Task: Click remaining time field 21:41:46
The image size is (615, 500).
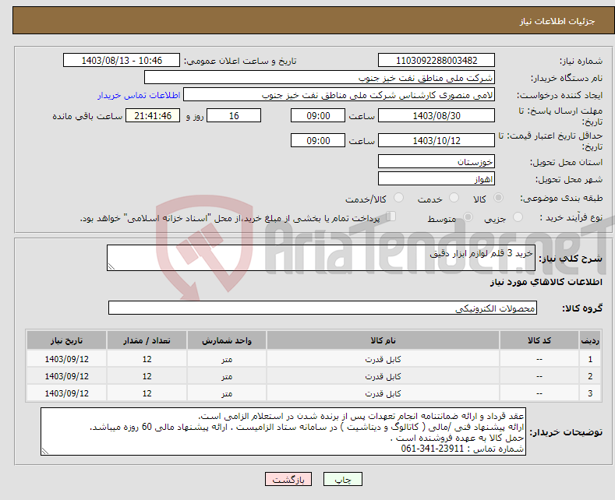Action: click(x=153, y=115)
